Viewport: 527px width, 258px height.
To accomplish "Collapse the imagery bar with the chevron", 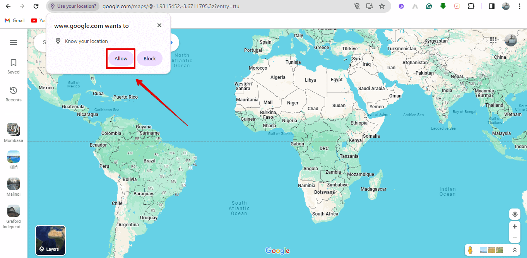I will 515,250.
